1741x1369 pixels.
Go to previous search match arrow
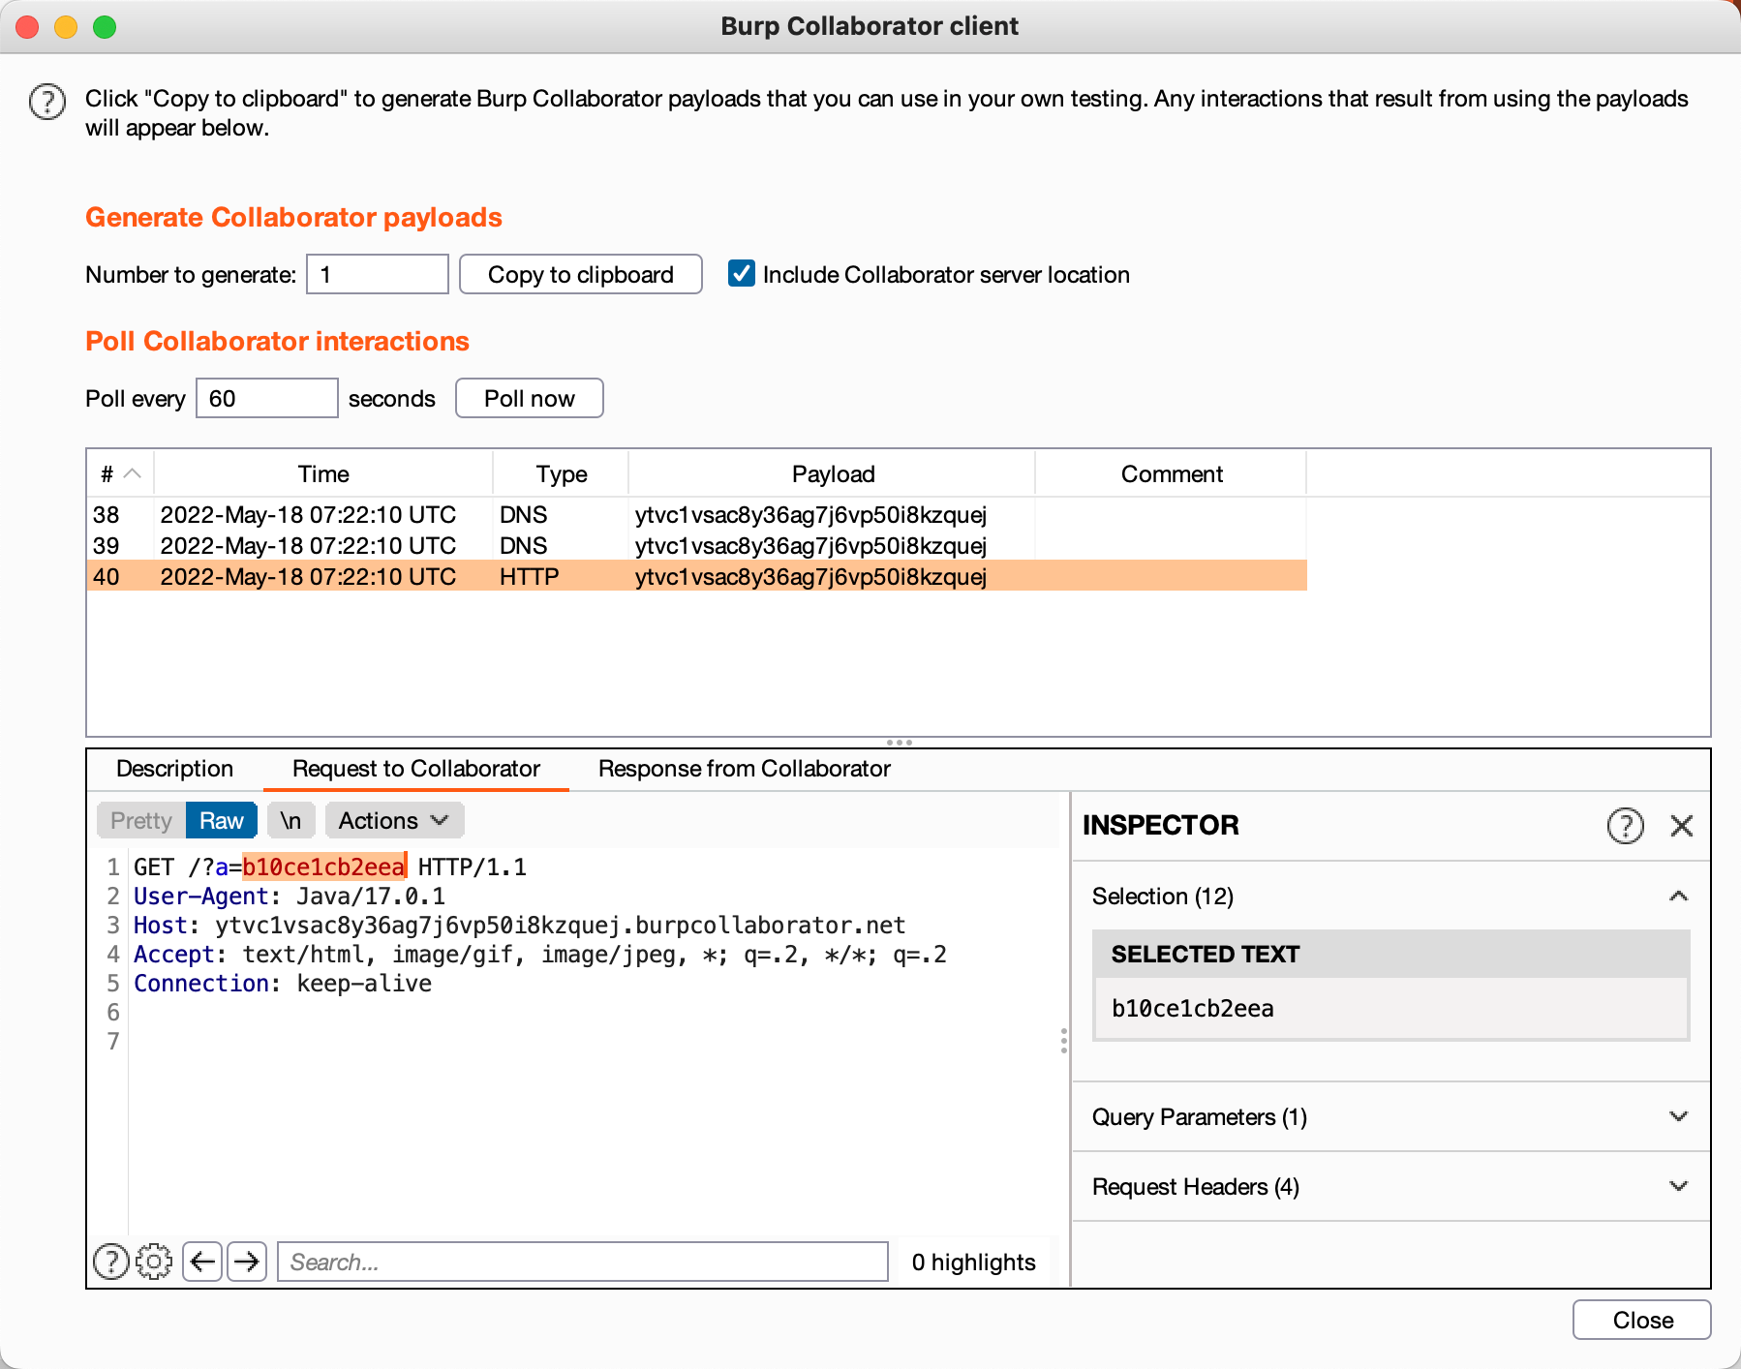[202, 1262]
